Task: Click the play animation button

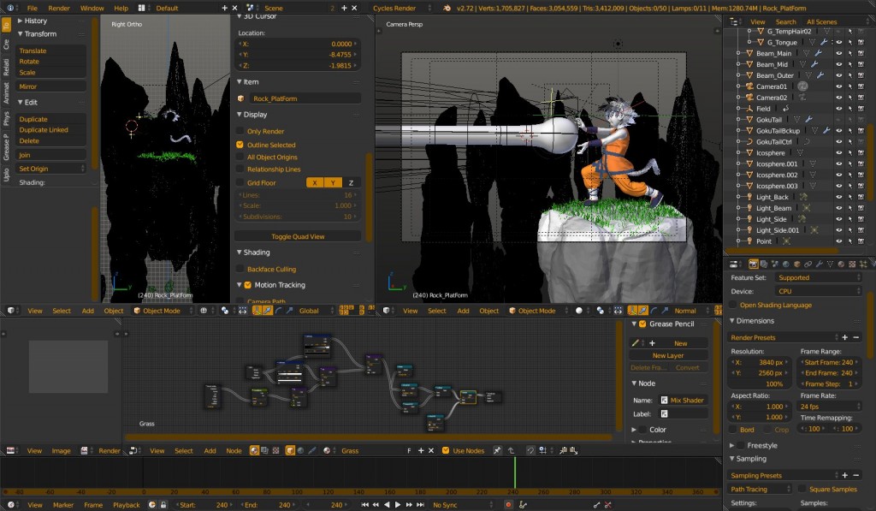Action: click(398, 505)
